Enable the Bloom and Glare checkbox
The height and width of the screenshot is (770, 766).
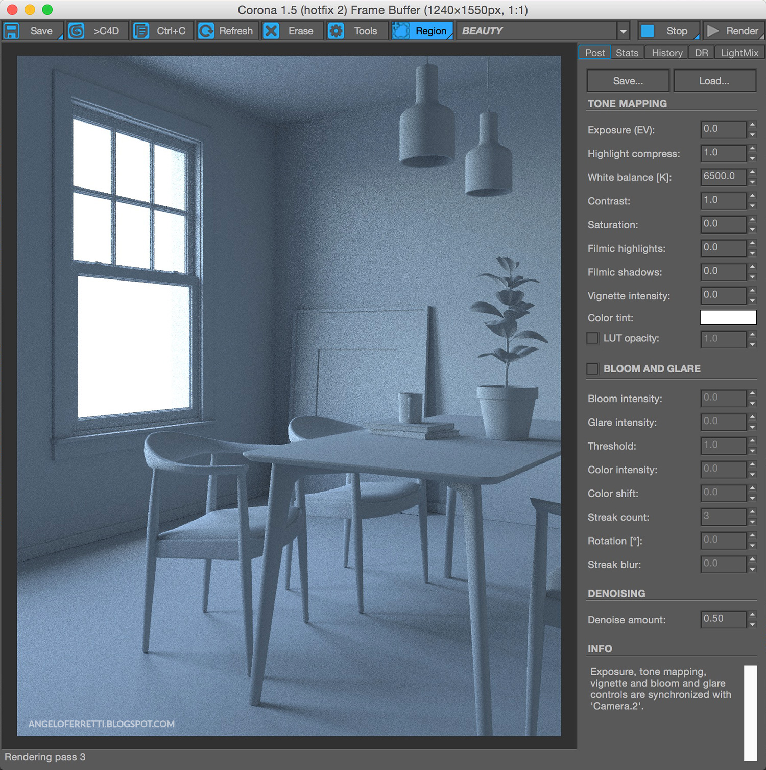[x=592, y=368]
